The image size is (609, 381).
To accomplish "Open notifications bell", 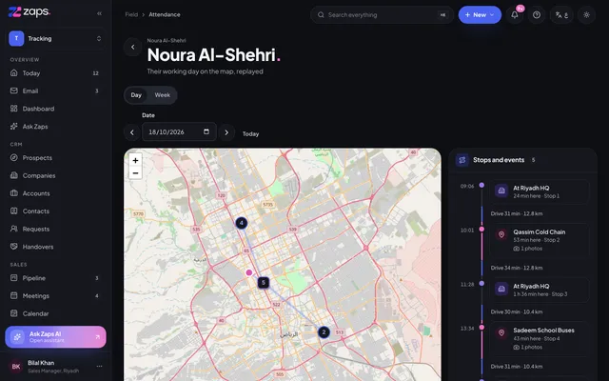I will click(515, 15).
